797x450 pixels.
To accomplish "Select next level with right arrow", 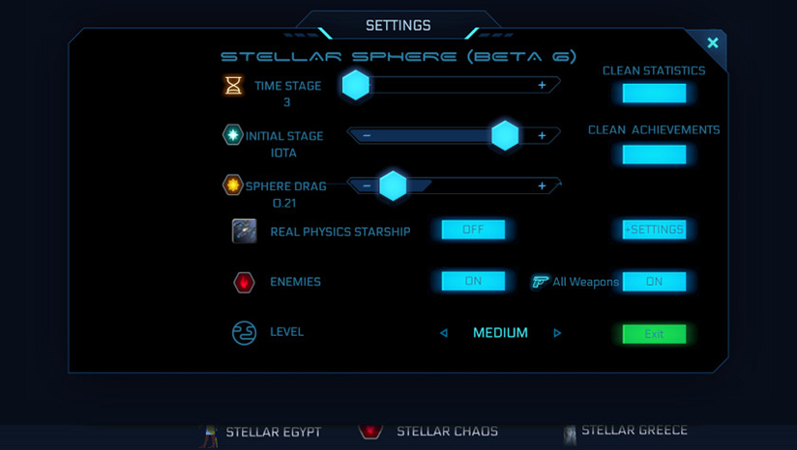I will (x=557, y=333).
